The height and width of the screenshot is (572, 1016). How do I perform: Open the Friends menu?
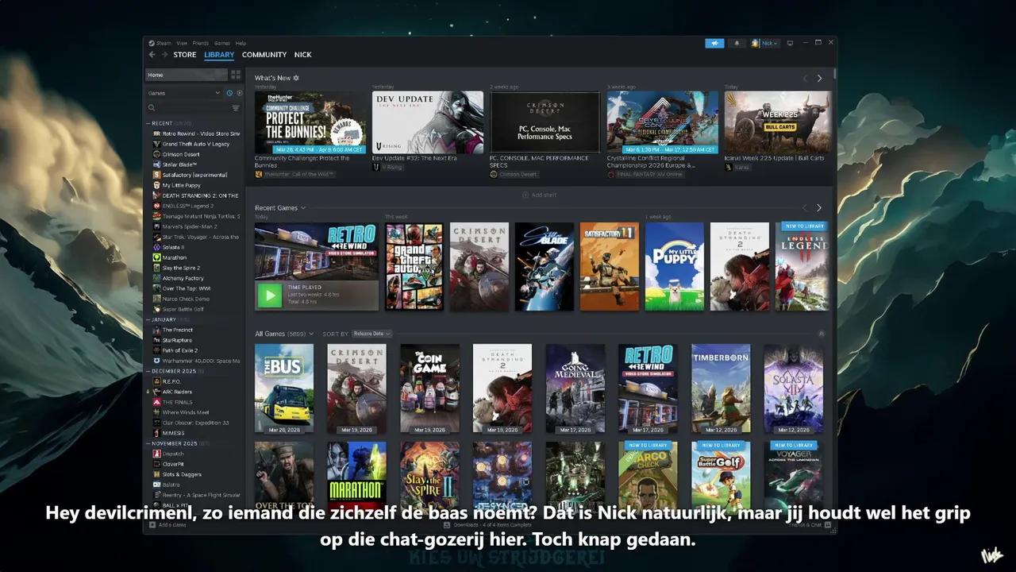(201, 43)
